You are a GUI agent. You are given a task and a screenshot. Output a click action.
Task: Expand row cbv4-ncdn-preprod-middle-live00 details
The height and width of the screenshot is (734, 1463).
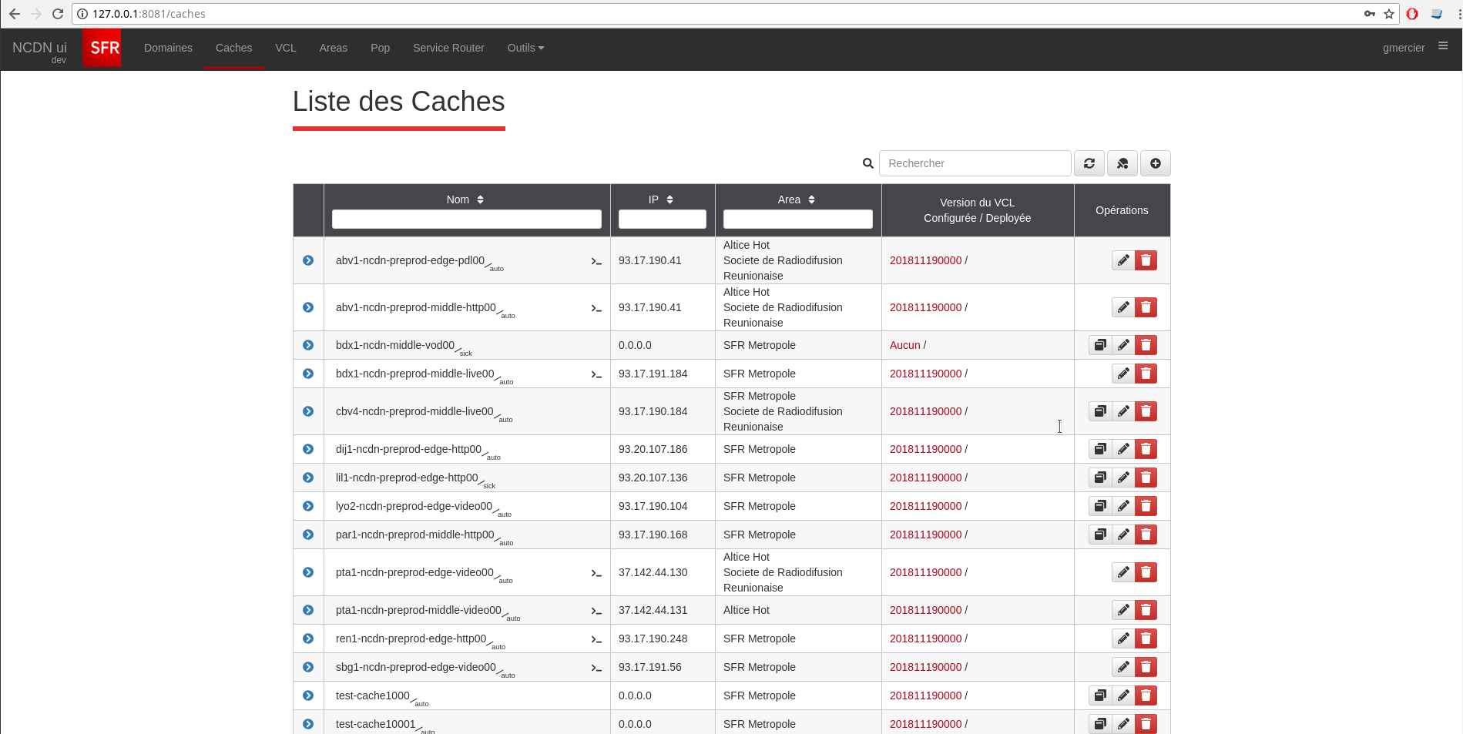click(308, 411)
